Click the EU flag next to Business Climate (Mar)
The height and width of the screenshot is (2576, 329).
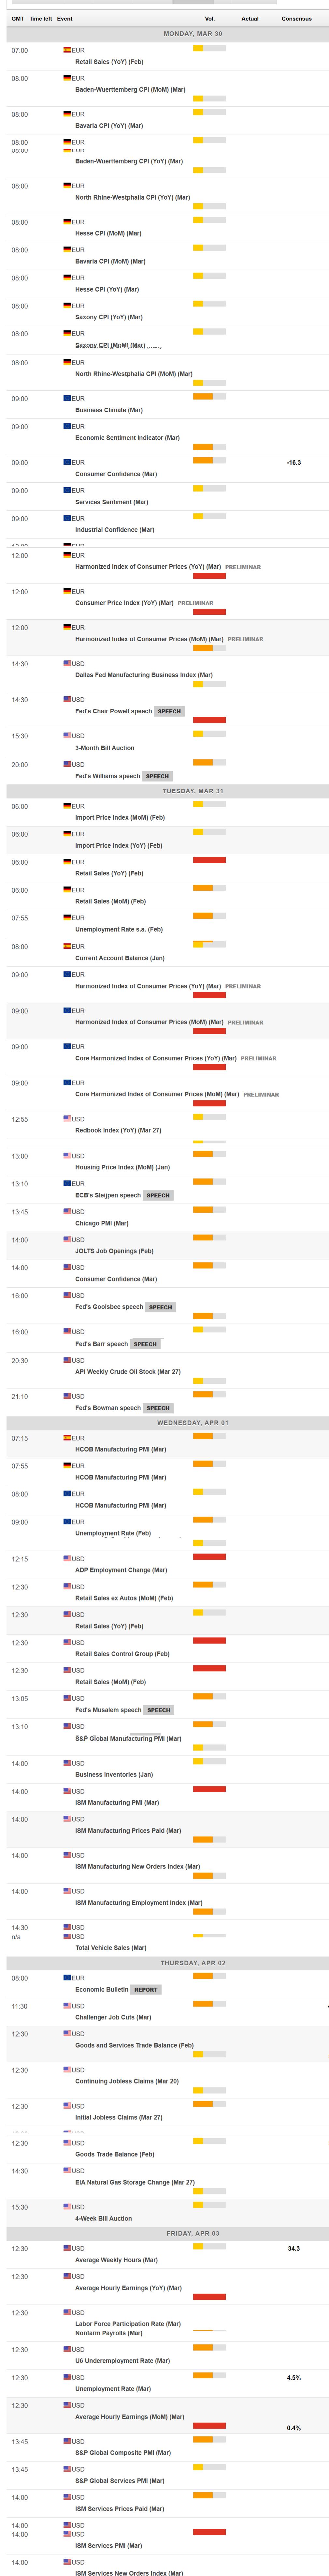coord(67,398)
